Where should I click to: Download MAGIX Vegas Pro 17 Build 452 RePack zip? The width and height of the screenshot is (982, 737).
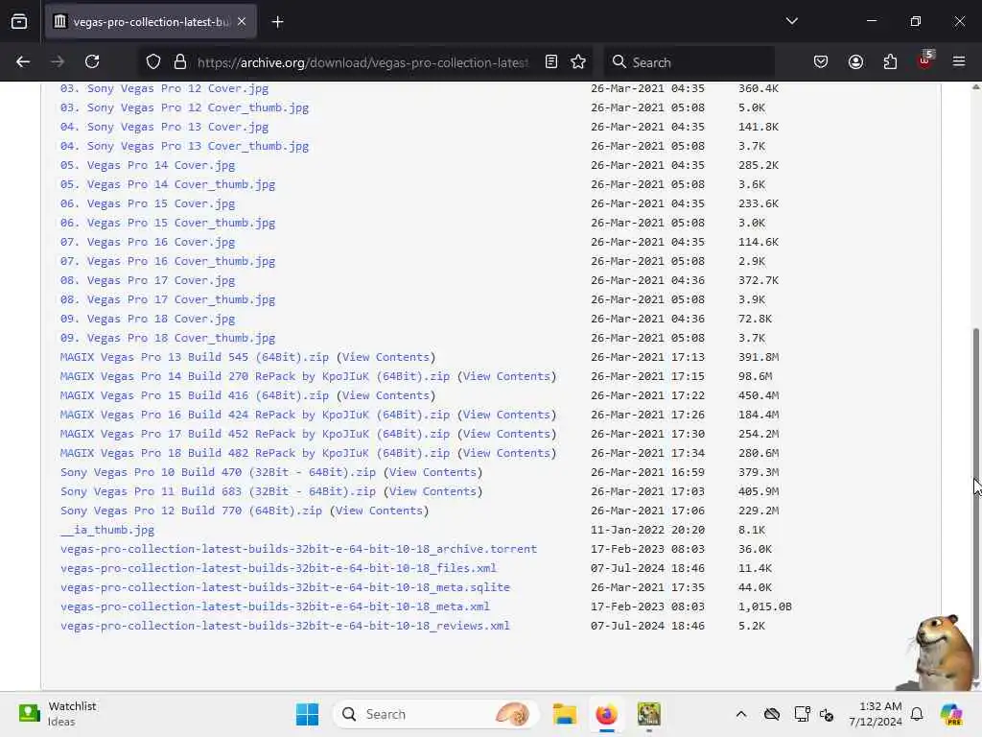coord(255,434)
